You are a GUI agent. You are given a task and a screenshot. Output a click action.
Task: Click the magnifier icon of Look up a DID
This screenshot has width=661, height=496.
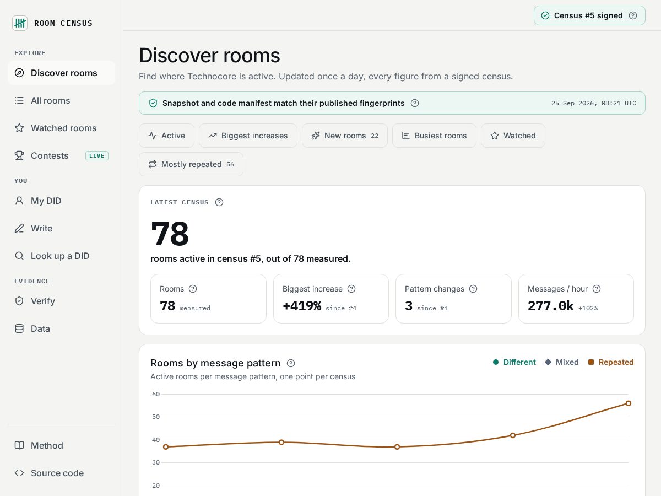pyautogui.click(x=19, y=256)
